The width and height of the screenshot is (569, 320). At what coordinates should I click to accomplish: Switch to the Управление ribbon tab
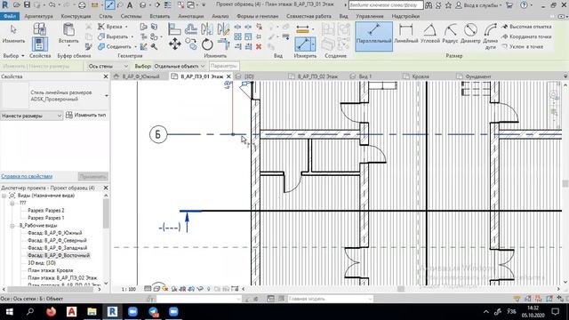click(x=370, y=16)
